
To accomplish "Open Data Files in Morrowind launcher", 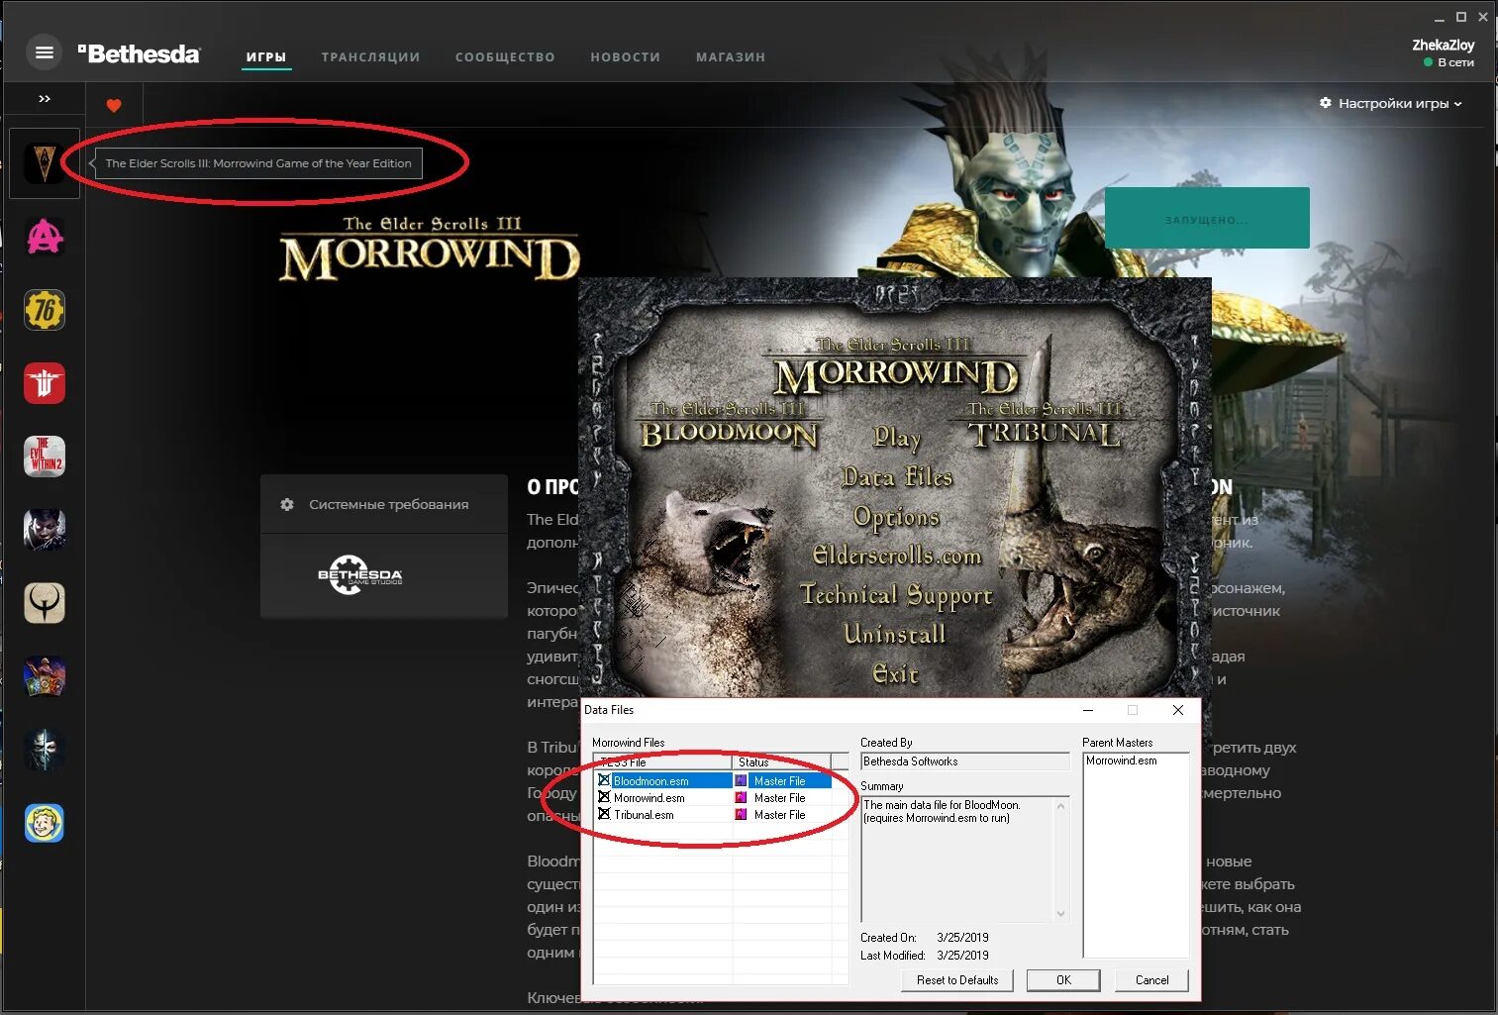I will 897,477.
